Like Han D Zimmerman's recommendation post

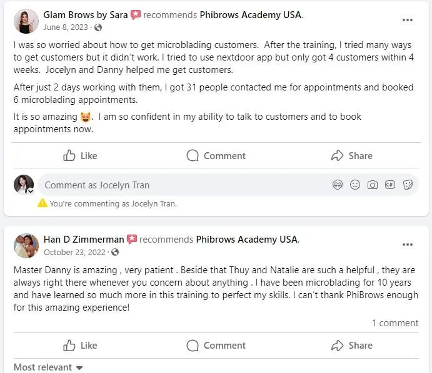point(81,345)
